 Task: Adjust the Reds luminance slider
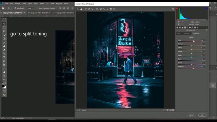point(194,41)
